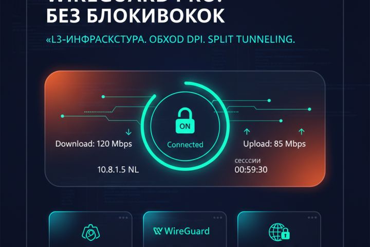Click the rightmost upload arrow icon
This screenshot has width=370, height=247.
coord(301,132)
